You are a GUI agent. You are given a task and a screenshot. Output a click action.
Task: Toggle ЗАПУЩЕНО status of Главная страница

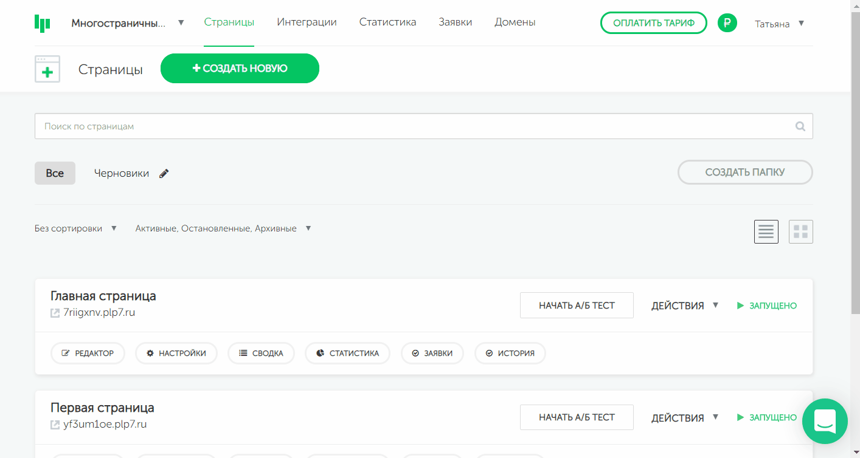click(766, 306)
